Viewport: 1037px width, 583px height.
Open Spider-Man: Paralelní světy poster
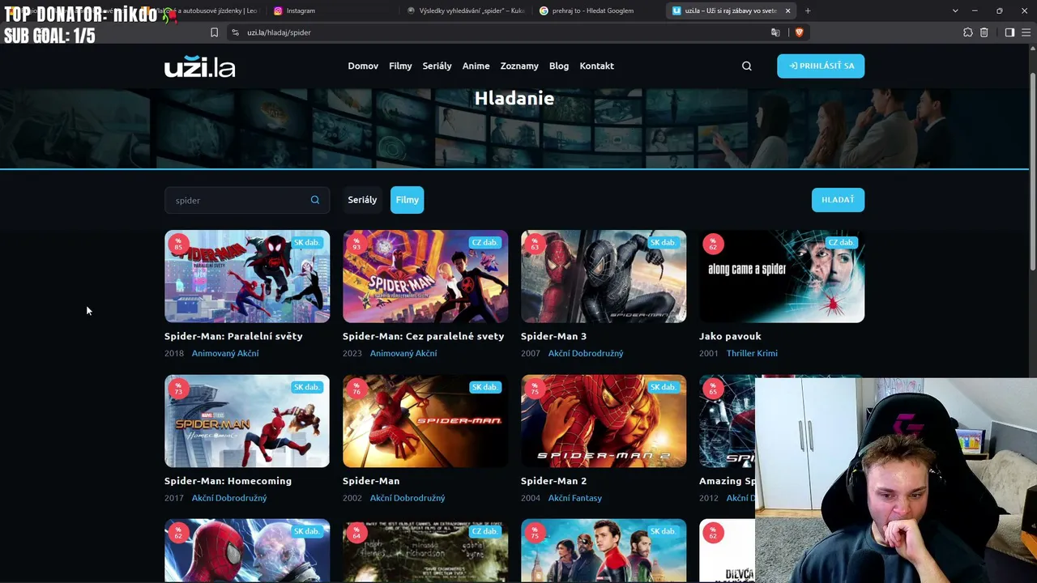247,276
